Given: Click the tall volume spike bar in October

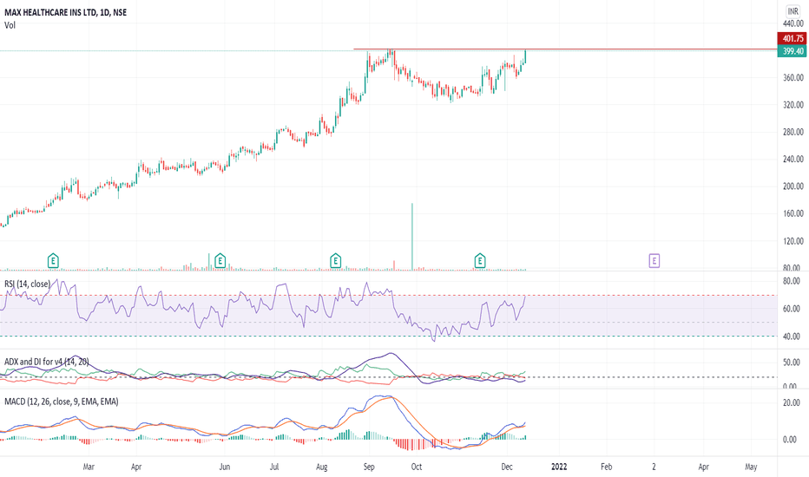Looking at the screenshot, I should tap(412, 236).
